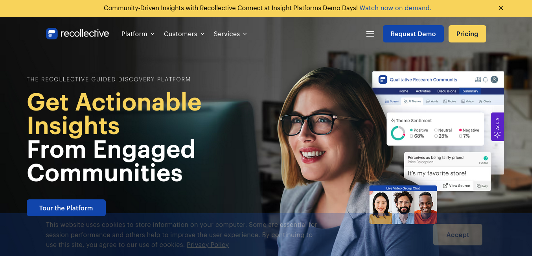Image resolution: width=537 pixels, height=256 pixels.
Task: Click the icon left of the bell
Action: click(478, 79)
